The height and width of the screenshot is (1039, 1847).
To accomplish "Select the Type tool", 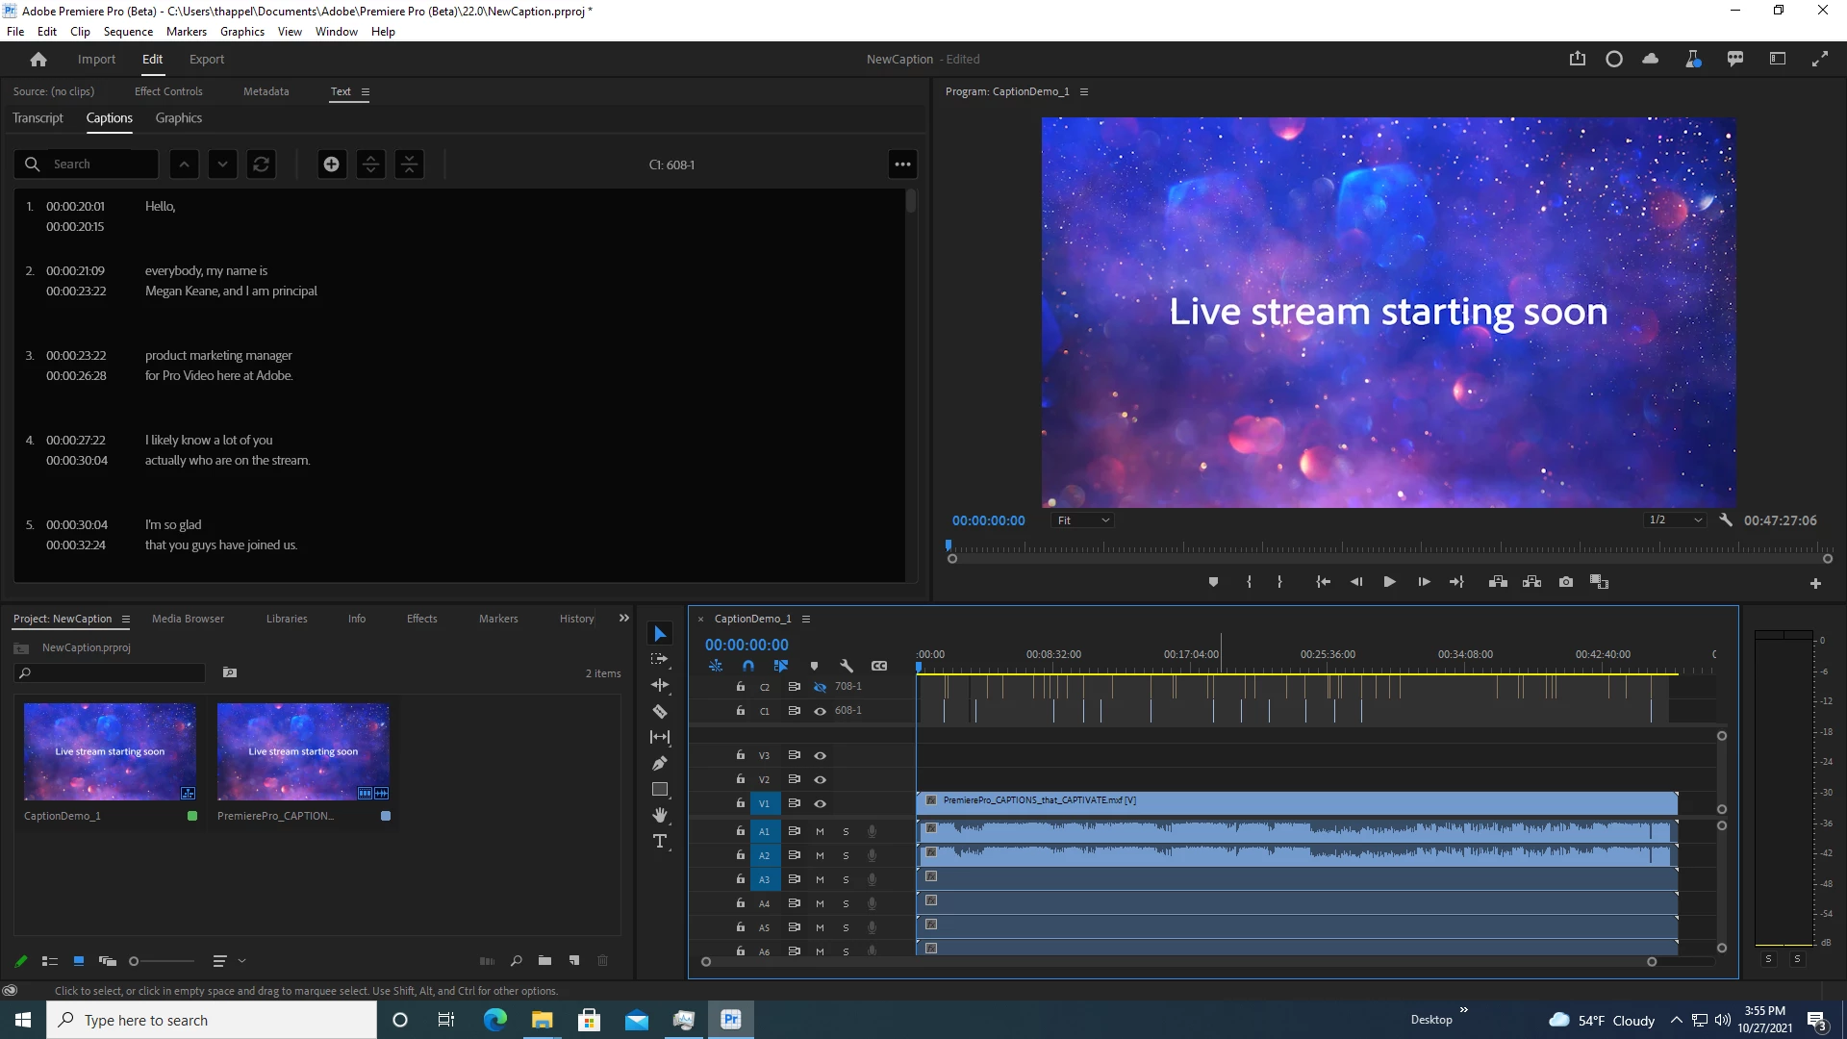I will [660, 842].
